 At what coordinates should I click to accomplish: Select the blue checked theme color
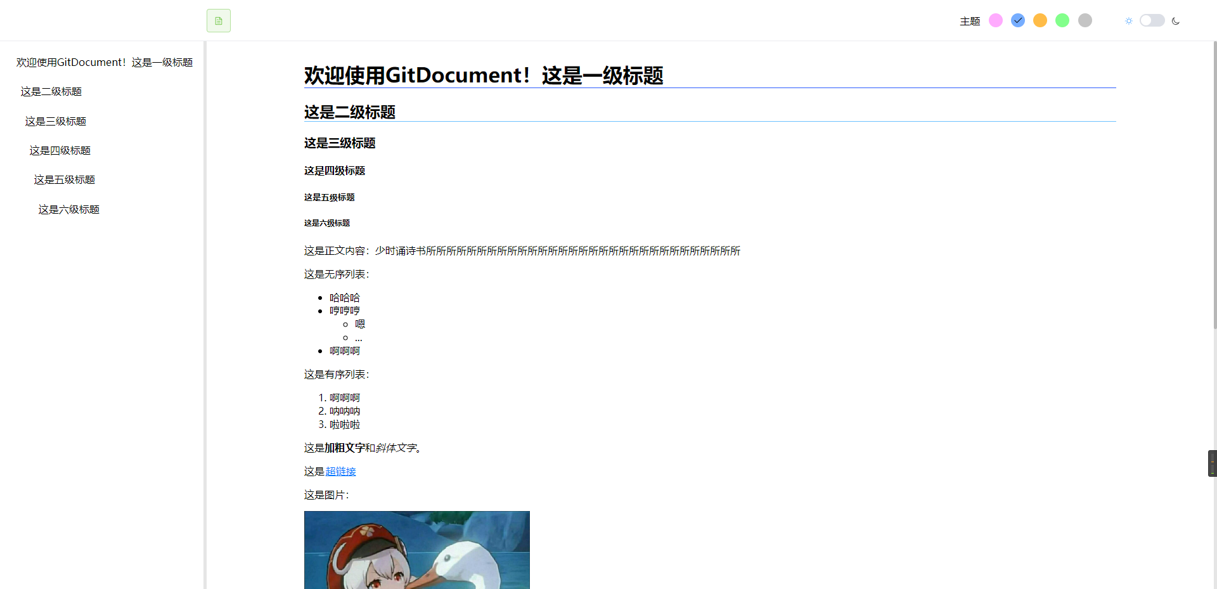coord(1018,20)
